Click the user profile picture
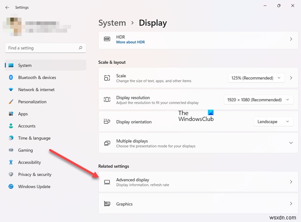Viewport: 301px width, 222px height. pyautogui.click(x=14, y=27)
